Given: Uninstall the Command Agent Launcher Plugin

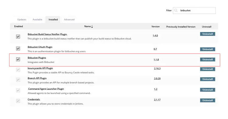Looking at the screenshot, I should point(208,90).
